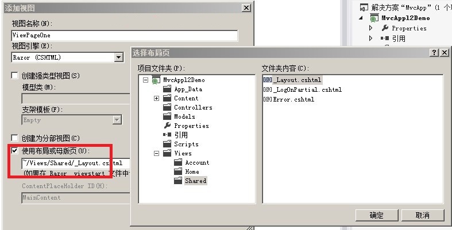The width and height of the screenshot is (452, 230).
Task: Click the 取消 button
Action: point(422,215)
